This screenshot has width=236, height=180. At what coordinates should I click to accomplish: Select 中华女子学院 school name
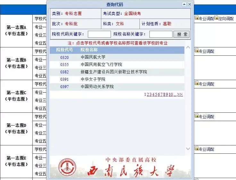point(93,79)
